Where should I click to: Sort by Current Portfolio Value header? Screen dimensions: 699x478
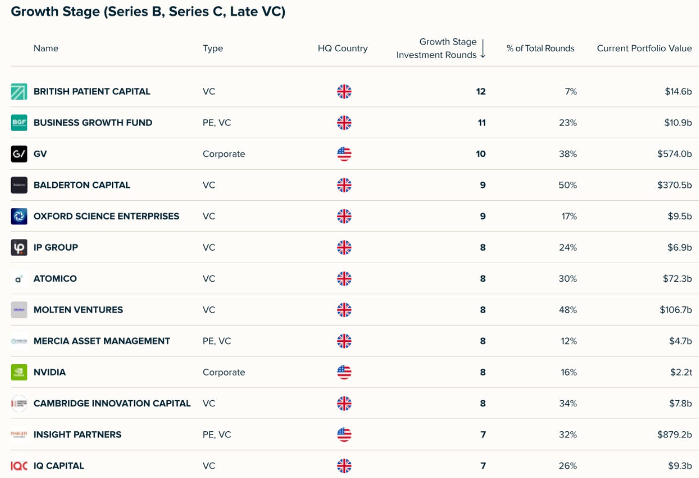pos(644,48)
